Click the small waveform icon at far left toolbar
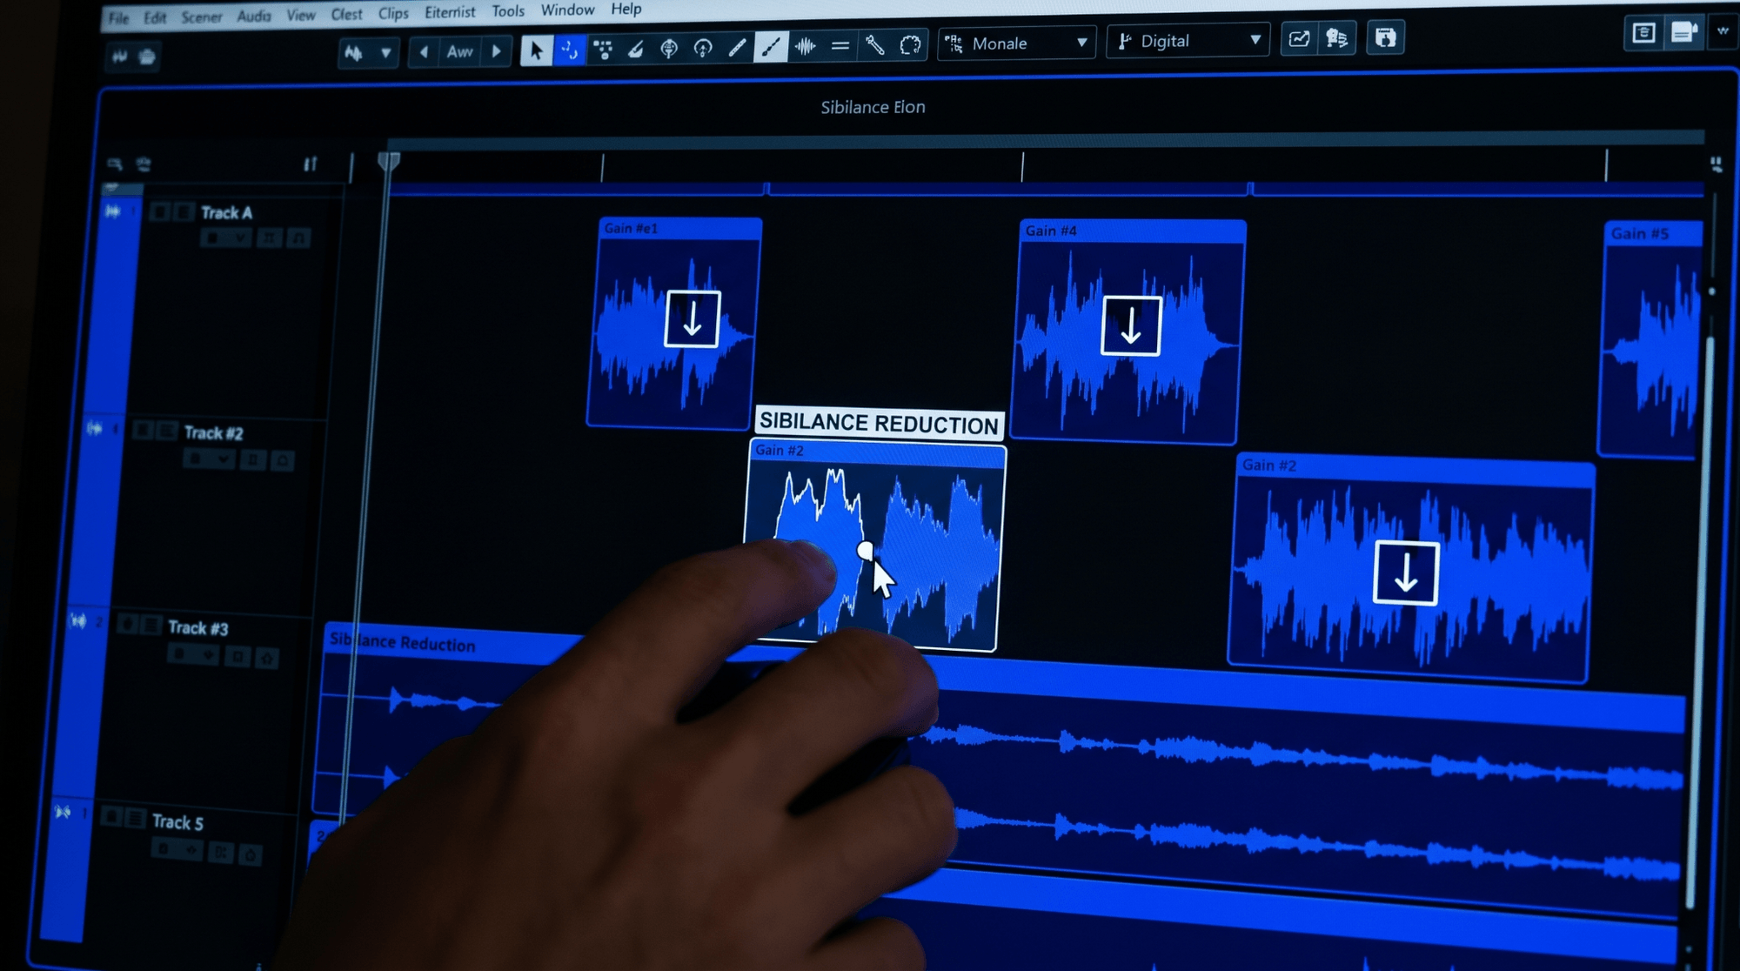The height and width of the screenshot is (971, 1740). pyautogui.click(x=119, y=57)
